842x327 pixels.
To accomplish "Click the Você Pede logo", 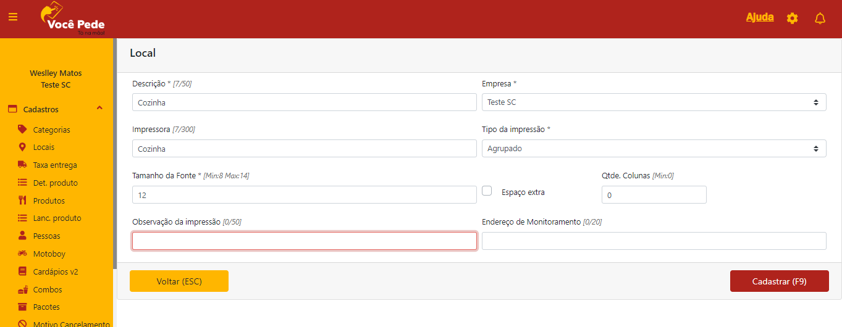I will pos(72,19).
